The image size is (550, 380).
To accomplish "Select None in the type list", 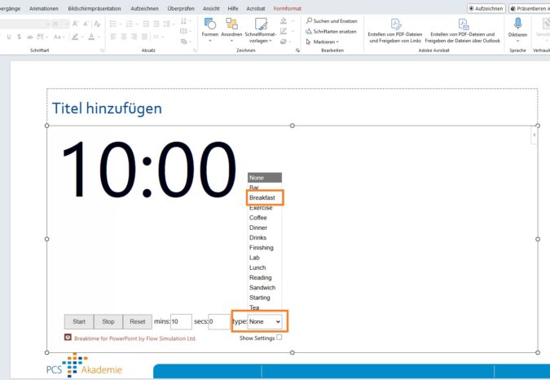I will click(x=265, y=178).
